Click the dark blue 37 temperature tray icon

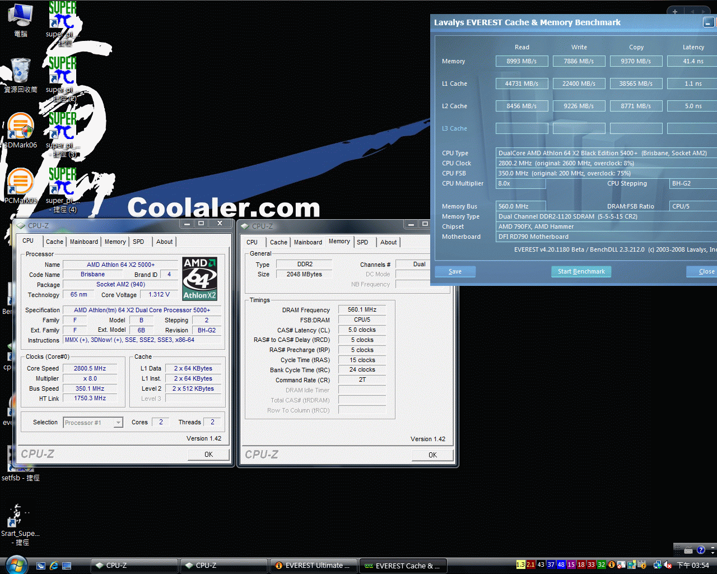[551, 564]
